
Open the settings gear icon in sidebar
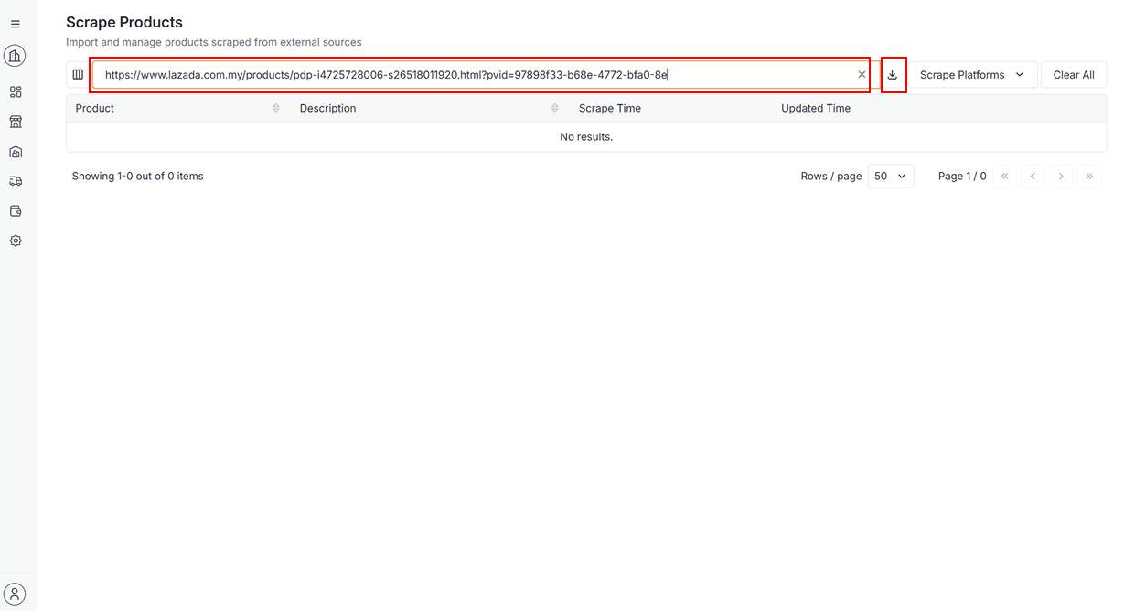tap(15, 241)
